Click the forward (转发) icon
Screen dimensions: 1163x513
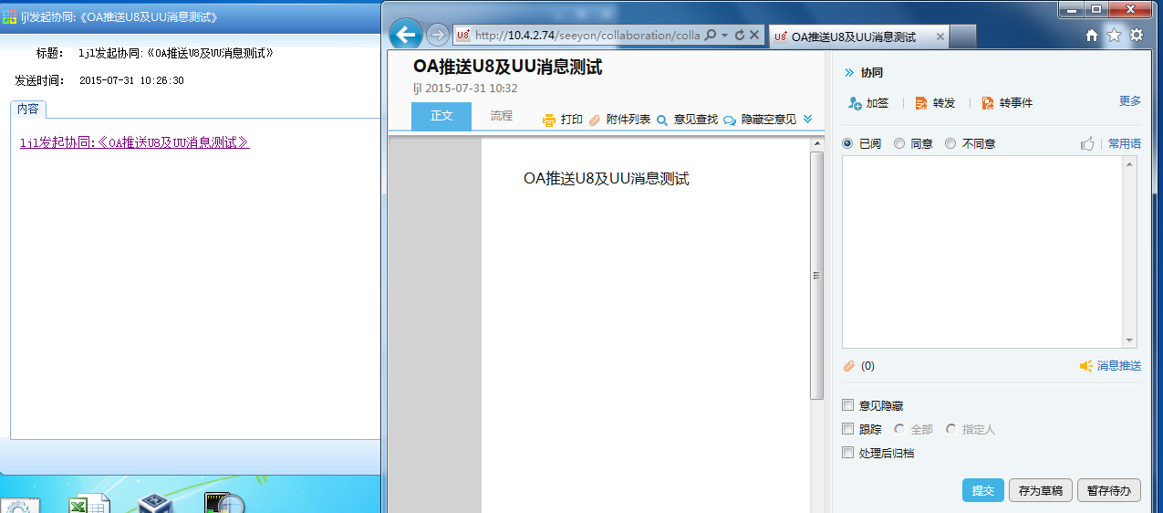(x=921, y=103)
